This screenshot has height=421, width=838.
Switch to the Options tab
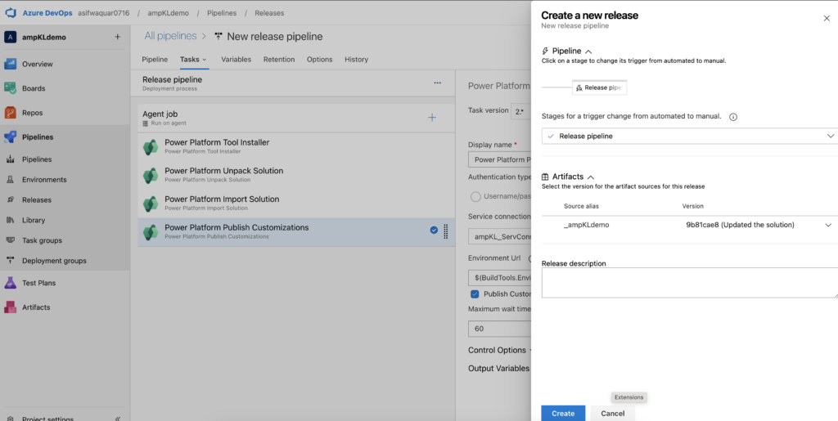[x=320, y=60]
